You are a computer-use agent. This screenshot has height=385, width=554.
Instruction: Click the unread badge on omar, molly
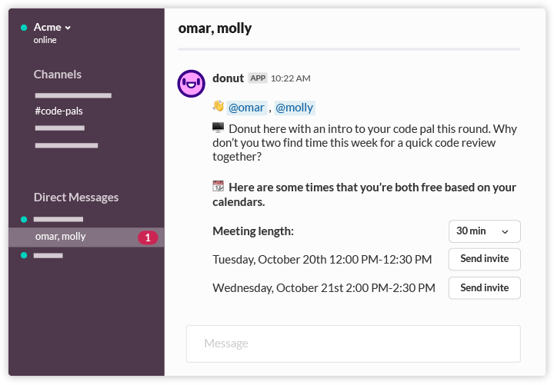148,237
